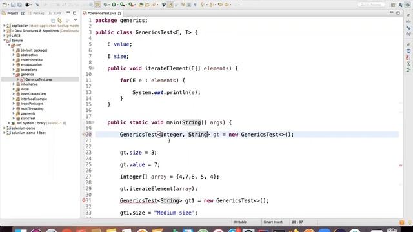This screenshot has width=413, height=232.
Task: Click the Next Annotation toolbar icon
Action: pyautogui.click(x=203, y=5)
